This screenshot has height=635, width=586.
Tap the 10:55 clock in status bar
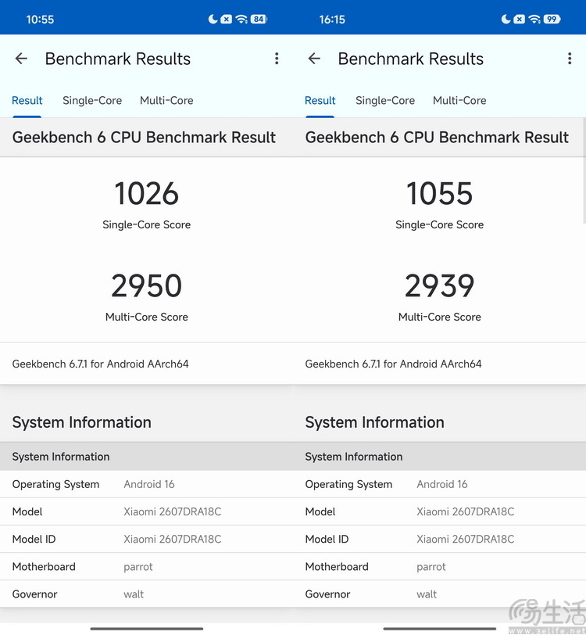tap(40, 20)
